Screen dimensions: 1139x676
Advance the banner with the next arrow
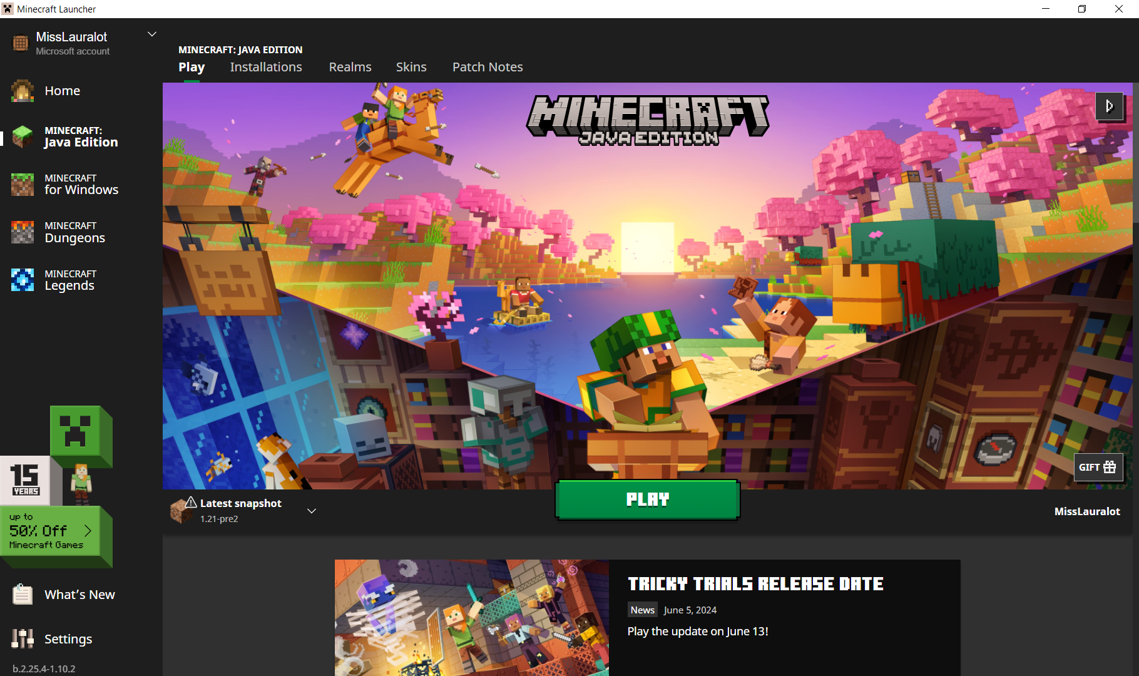(x=1109, y=106)
